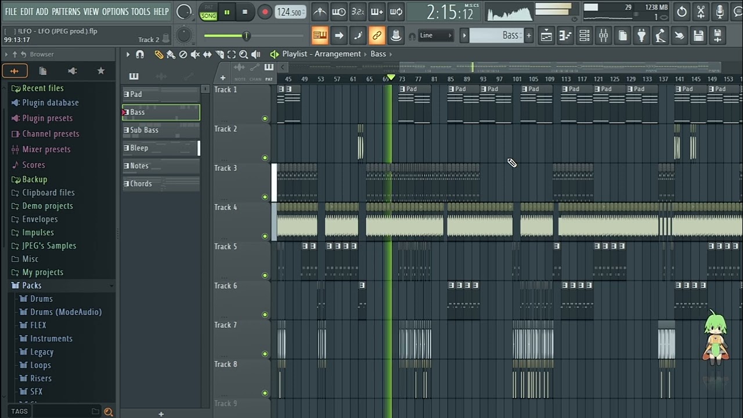This screenshot has width=743, height=418.
Task: Open the PATTERNS menu
Action: 66,12
